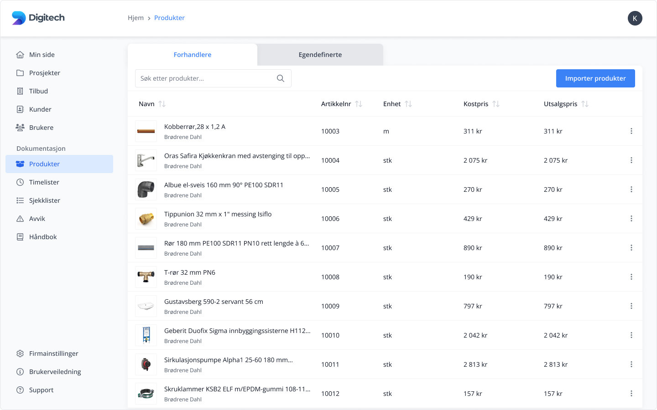
Task: Open options menu for Albue el-sveis row
Action: point(631,190)
